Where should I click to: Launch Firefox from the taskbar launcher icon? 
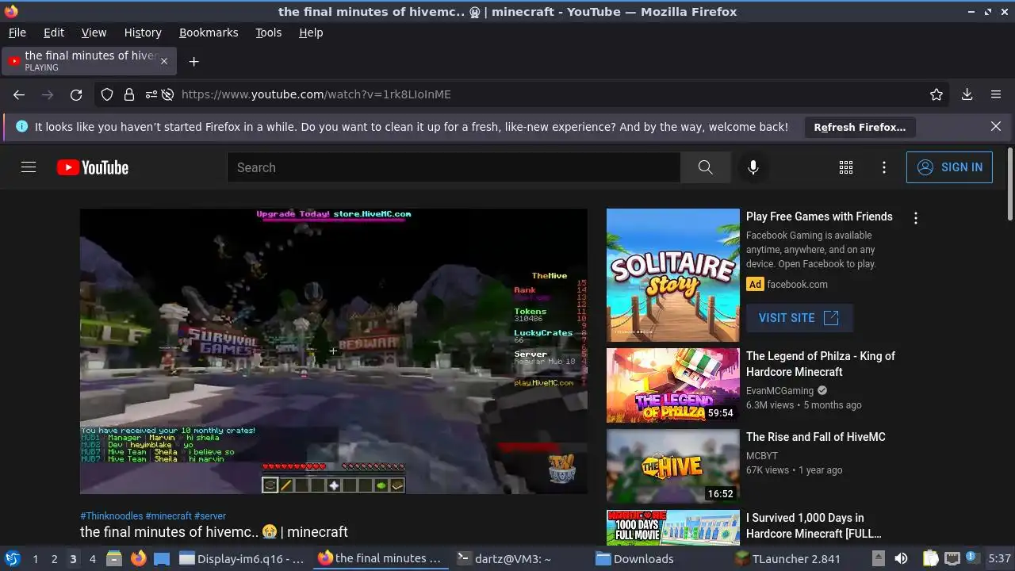click(139, 558)
